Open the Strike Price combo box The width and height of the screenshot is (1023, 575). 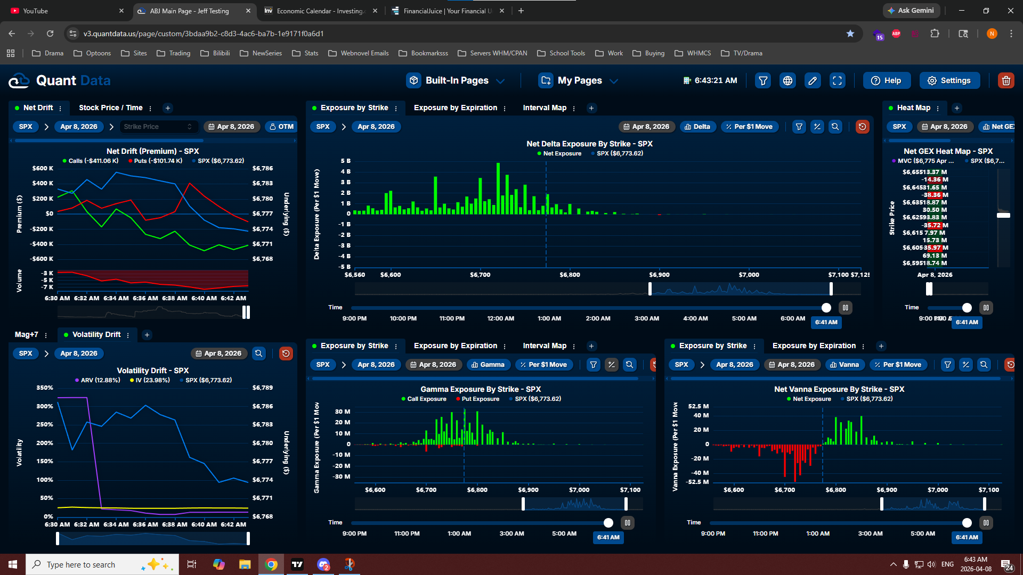pos(158,127)
